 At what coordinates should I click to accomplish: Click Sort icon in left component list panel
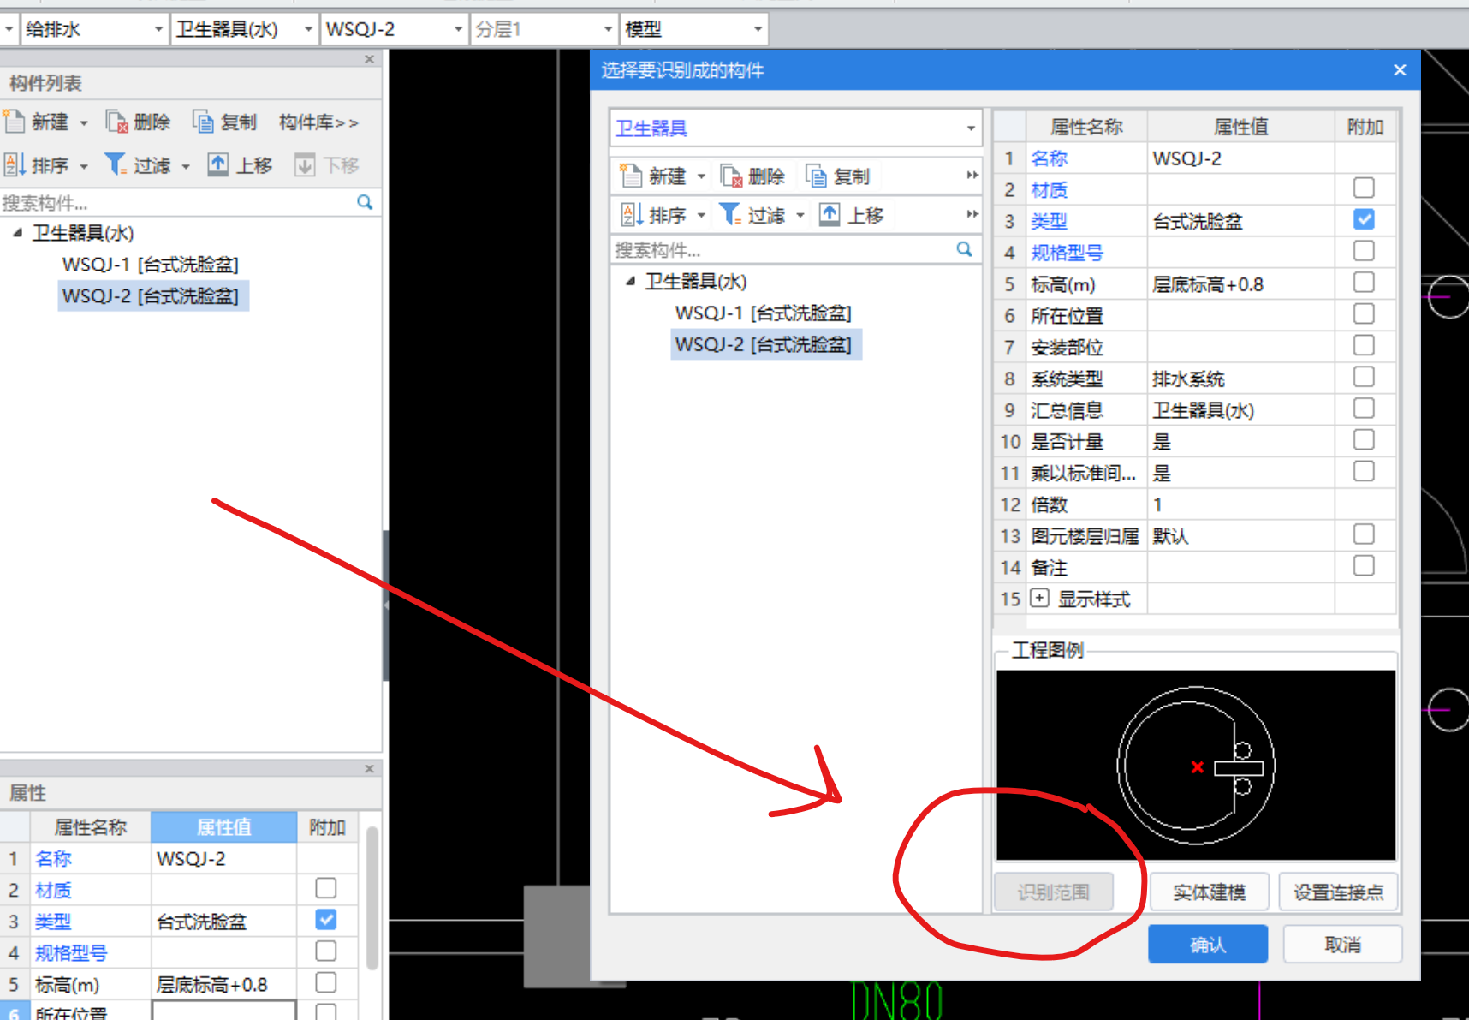[15, 164]
